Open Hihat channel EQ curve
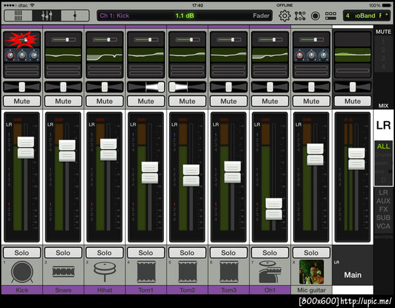The image size is (395, 308). 105,55
